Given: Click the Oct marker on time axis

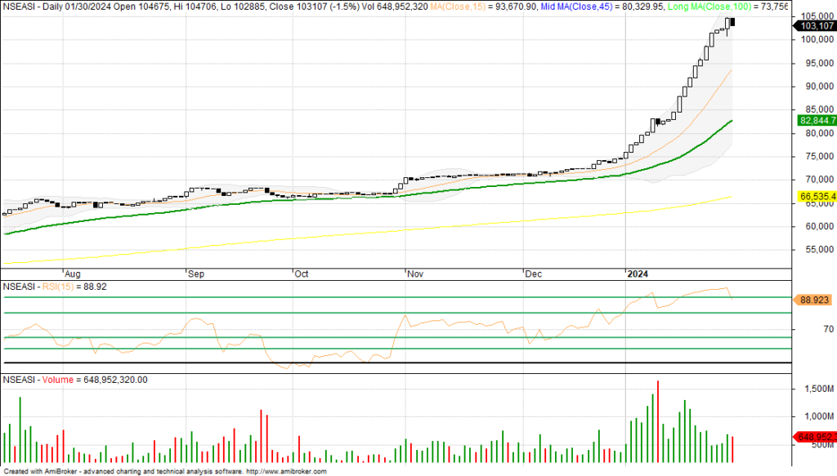Looking at the screenshot, I should pyautogui.click(x=302, y=275).
